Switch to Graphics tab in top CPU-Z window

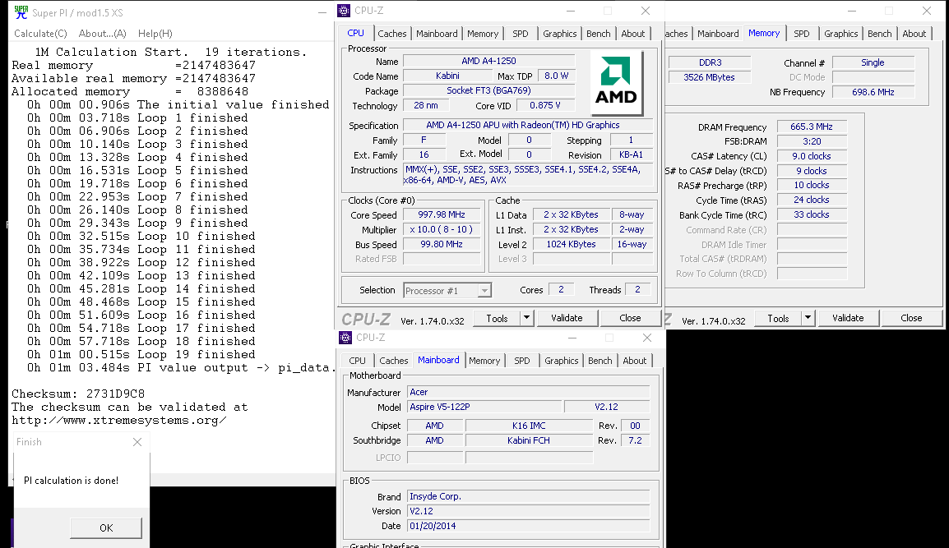[x=560, y=34]
